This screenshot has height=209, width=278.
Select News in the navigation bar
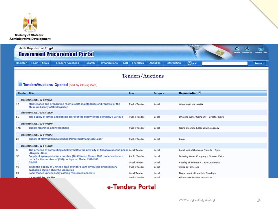[45, 63]
